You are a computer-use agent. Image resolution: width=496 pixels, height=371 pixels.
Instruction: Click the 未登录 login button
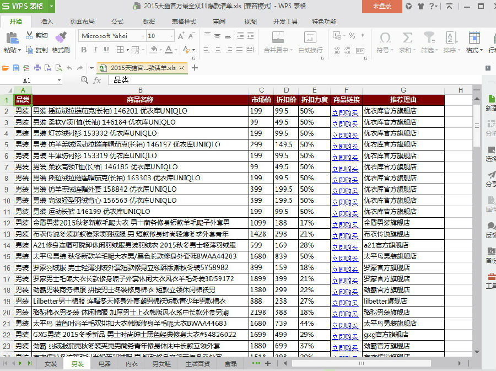[382, 6]
